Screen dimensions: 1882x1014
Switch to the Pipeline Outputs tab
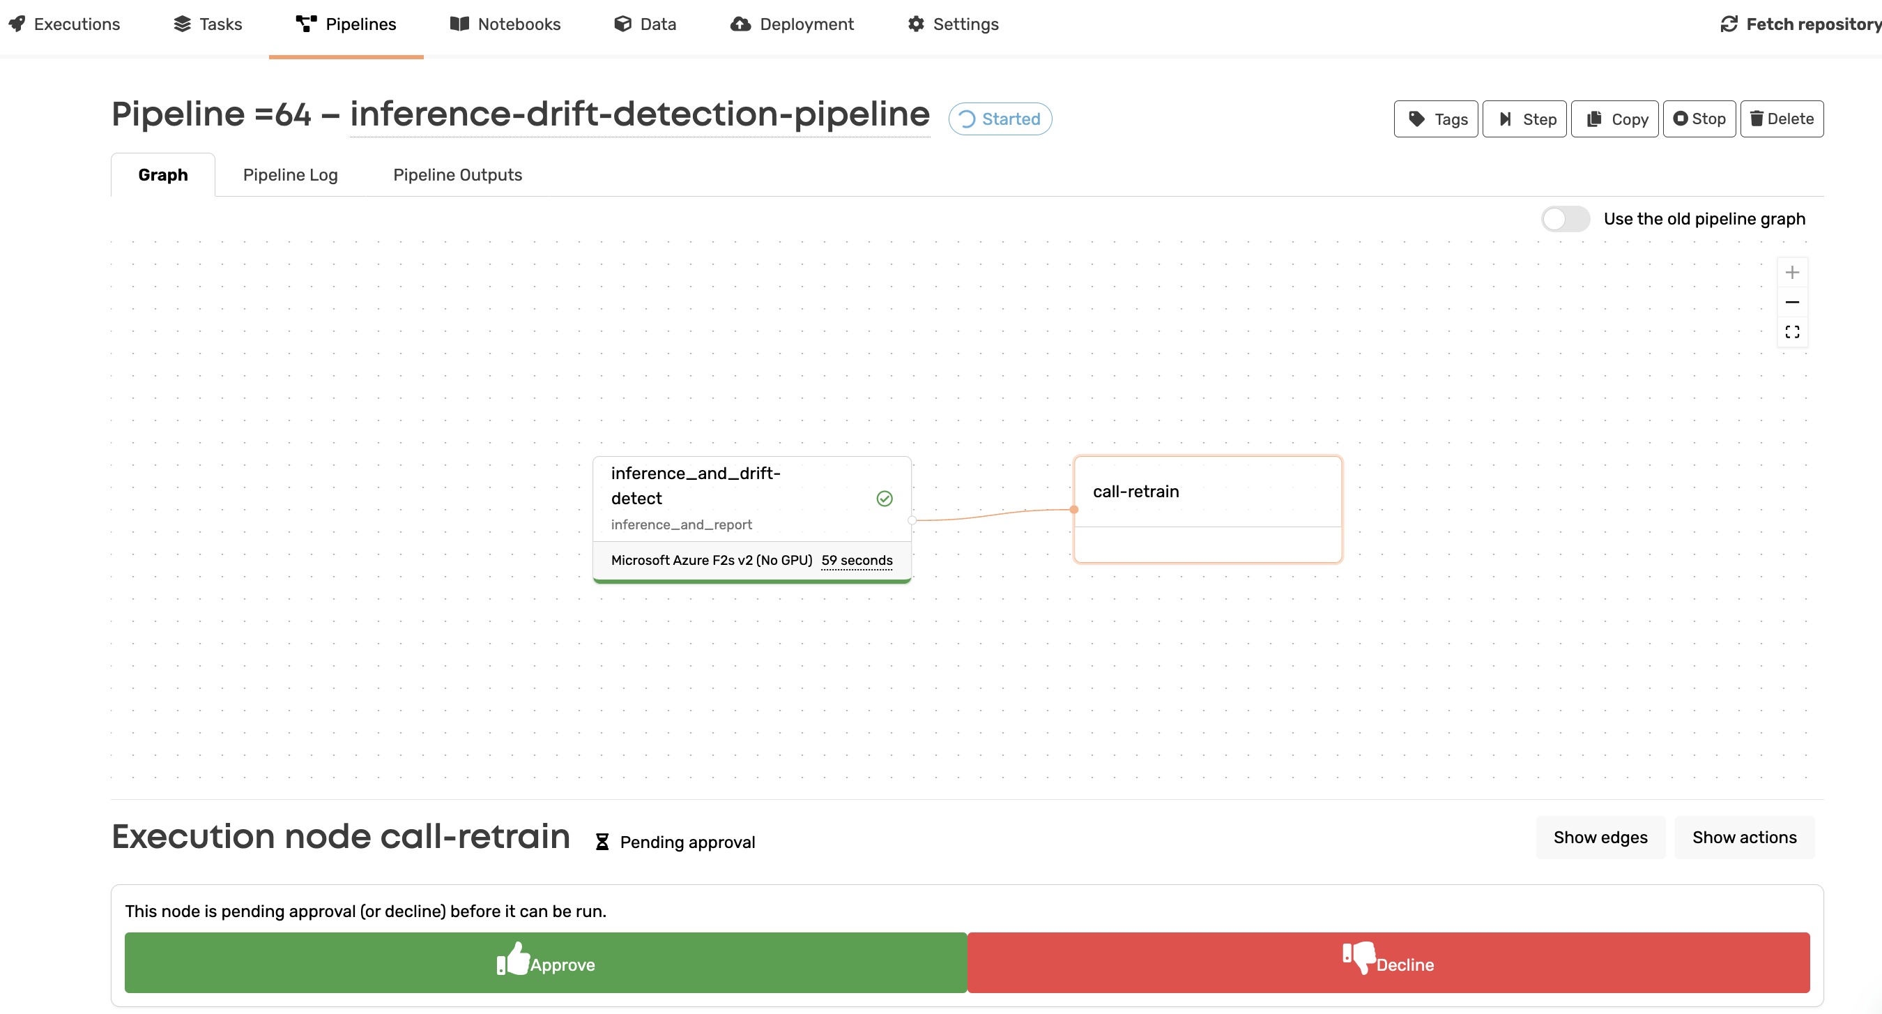coord(457,175)
